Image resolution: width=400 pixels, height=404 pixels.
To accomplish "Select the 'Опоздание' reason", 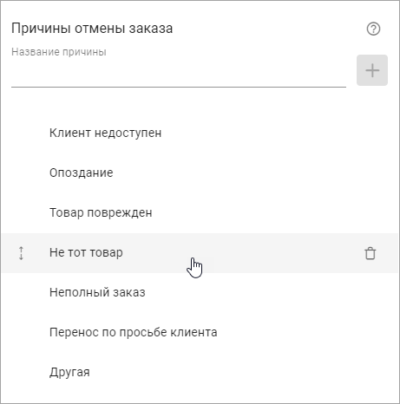I will (81, 173).
